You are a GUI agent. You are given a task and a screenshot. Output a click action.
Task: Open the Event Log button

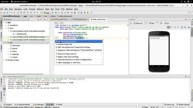169,105
